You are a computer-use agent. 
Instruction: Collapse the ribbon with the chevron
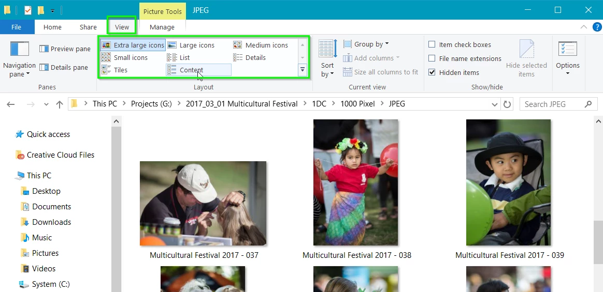(x=584, y=27)
